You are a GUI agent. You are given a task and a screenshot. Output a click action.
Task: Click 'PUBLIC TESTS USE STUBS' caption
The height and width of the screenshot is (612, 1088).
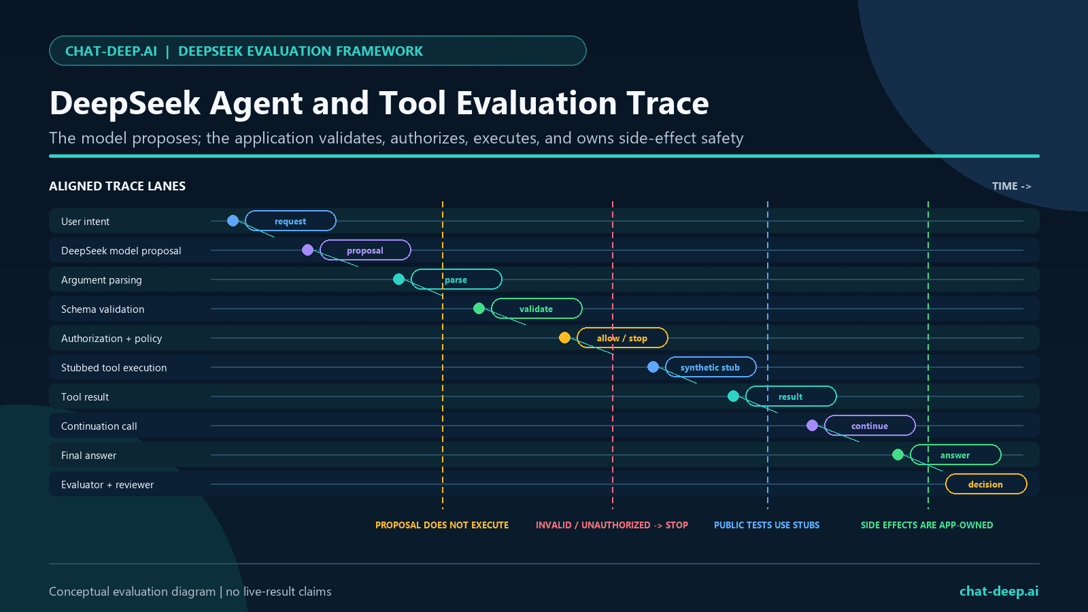pyautogui.click(x=766, y=525)
